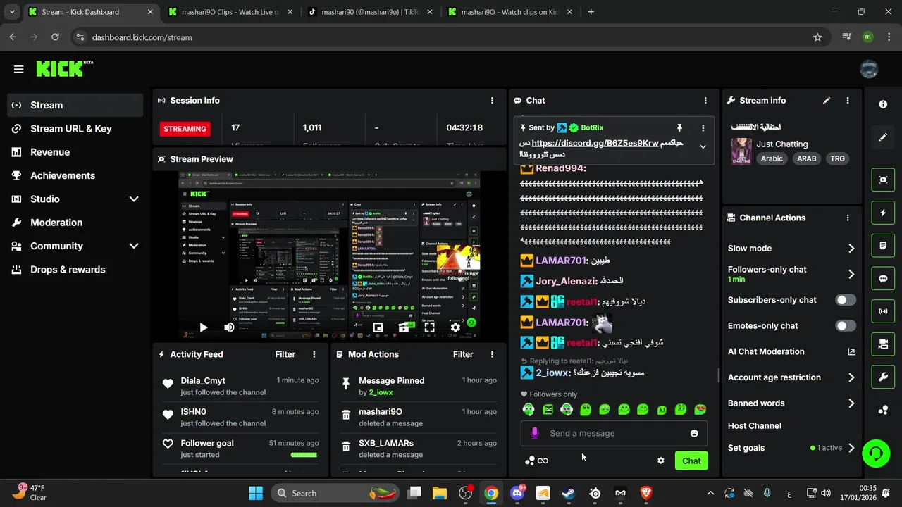The width and height of the screenshot is (902, 507).
Task: Enter fullscreen on stream preview
Action: pos(429,327)
